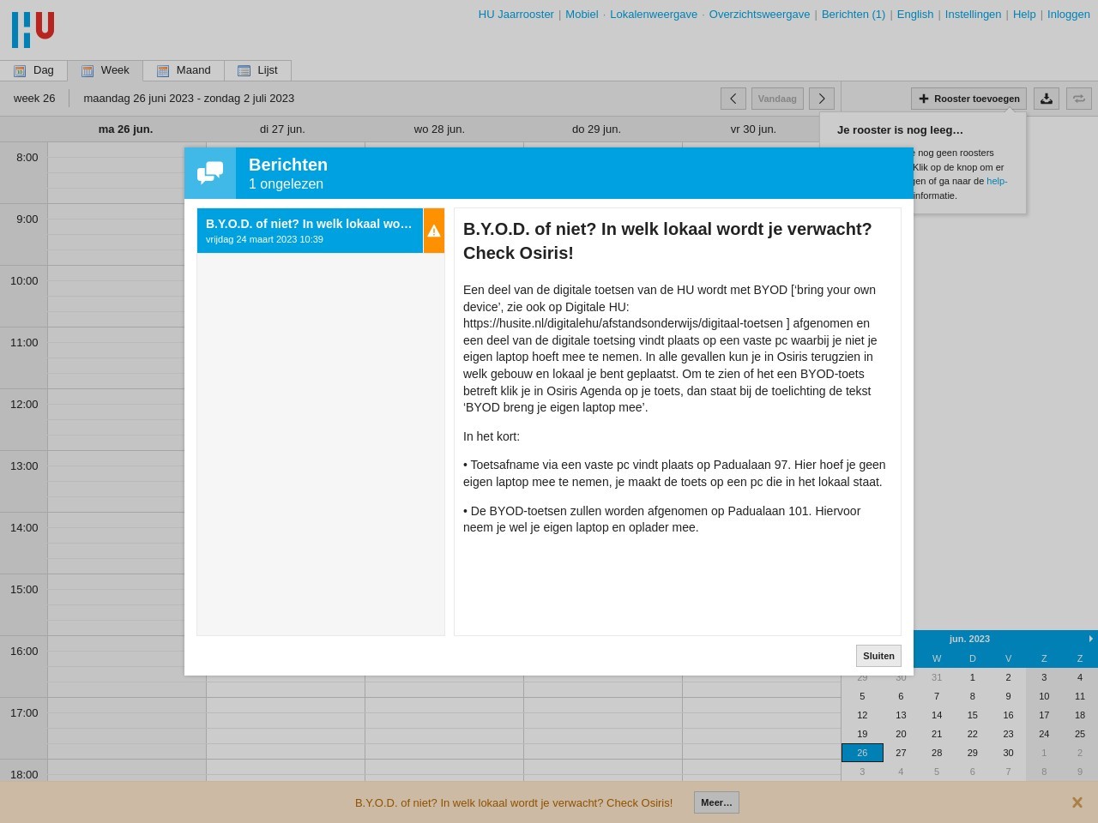
Task: Go to next week arrow
Action: (822, 99)
